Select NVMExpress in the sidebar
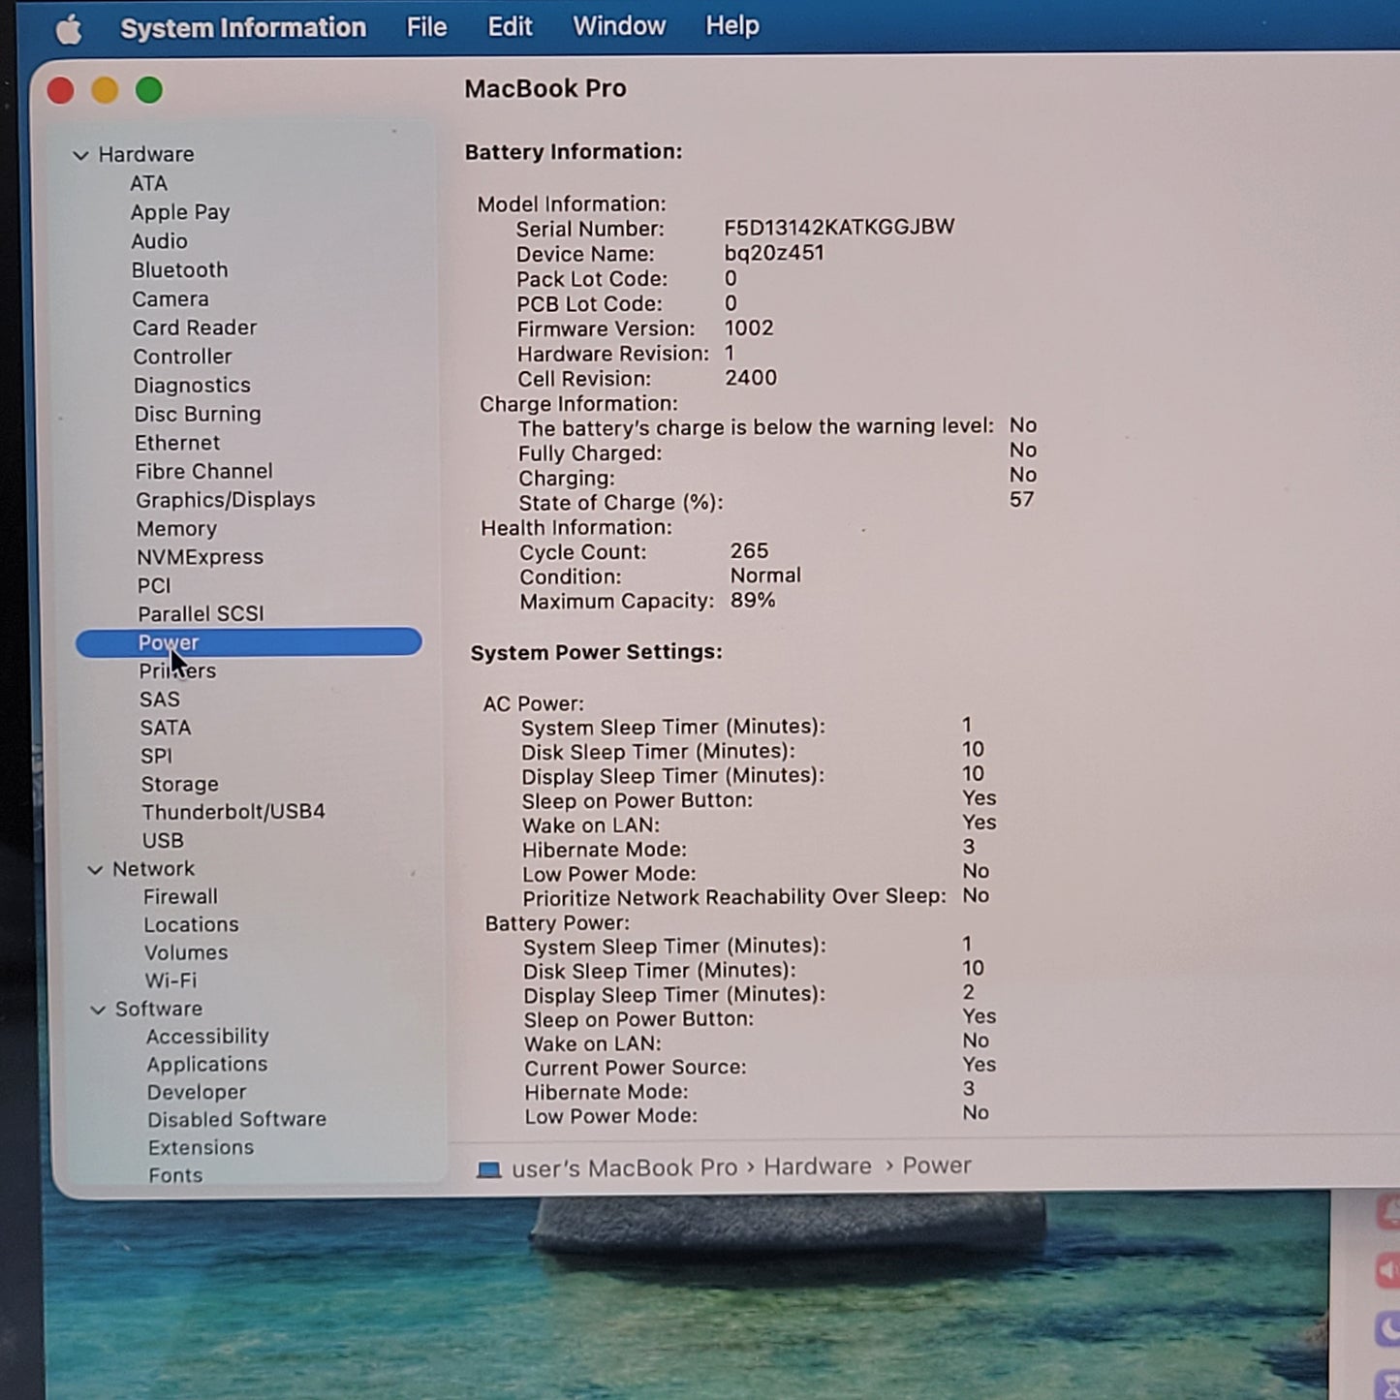Screen dimensions: 1400x1400 (201, 557)
